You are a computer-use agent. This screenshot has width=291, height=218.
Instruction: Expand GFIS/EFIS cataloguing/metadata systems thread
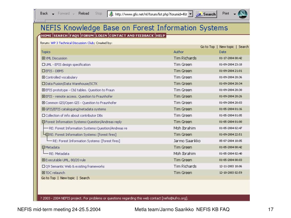pos(43,109)
